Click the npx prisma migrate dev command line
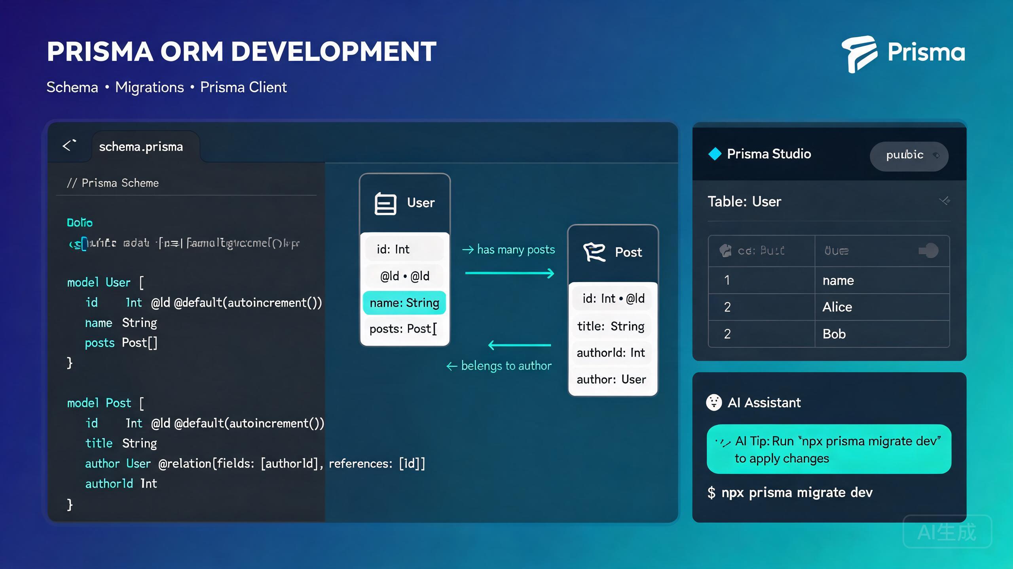The height and width of the screenshot is (569, 1013). pos(790,493)
